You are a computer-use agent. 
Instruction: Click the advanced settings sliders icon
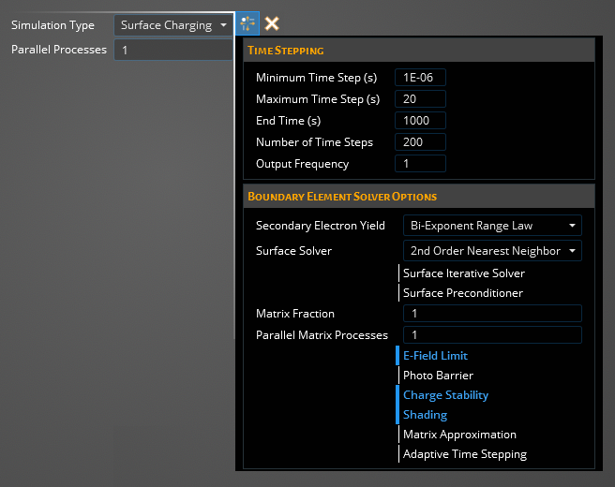coord(247,23)
